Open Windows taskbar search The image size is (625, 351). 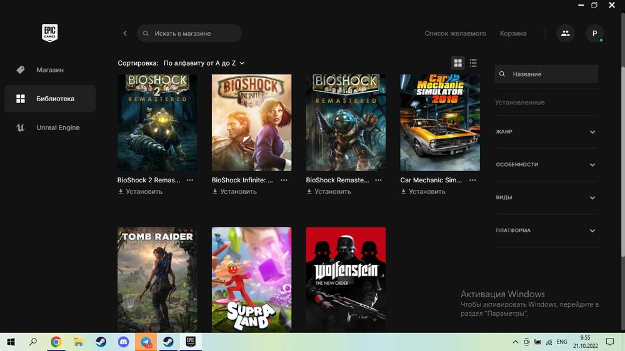(33, 342)
